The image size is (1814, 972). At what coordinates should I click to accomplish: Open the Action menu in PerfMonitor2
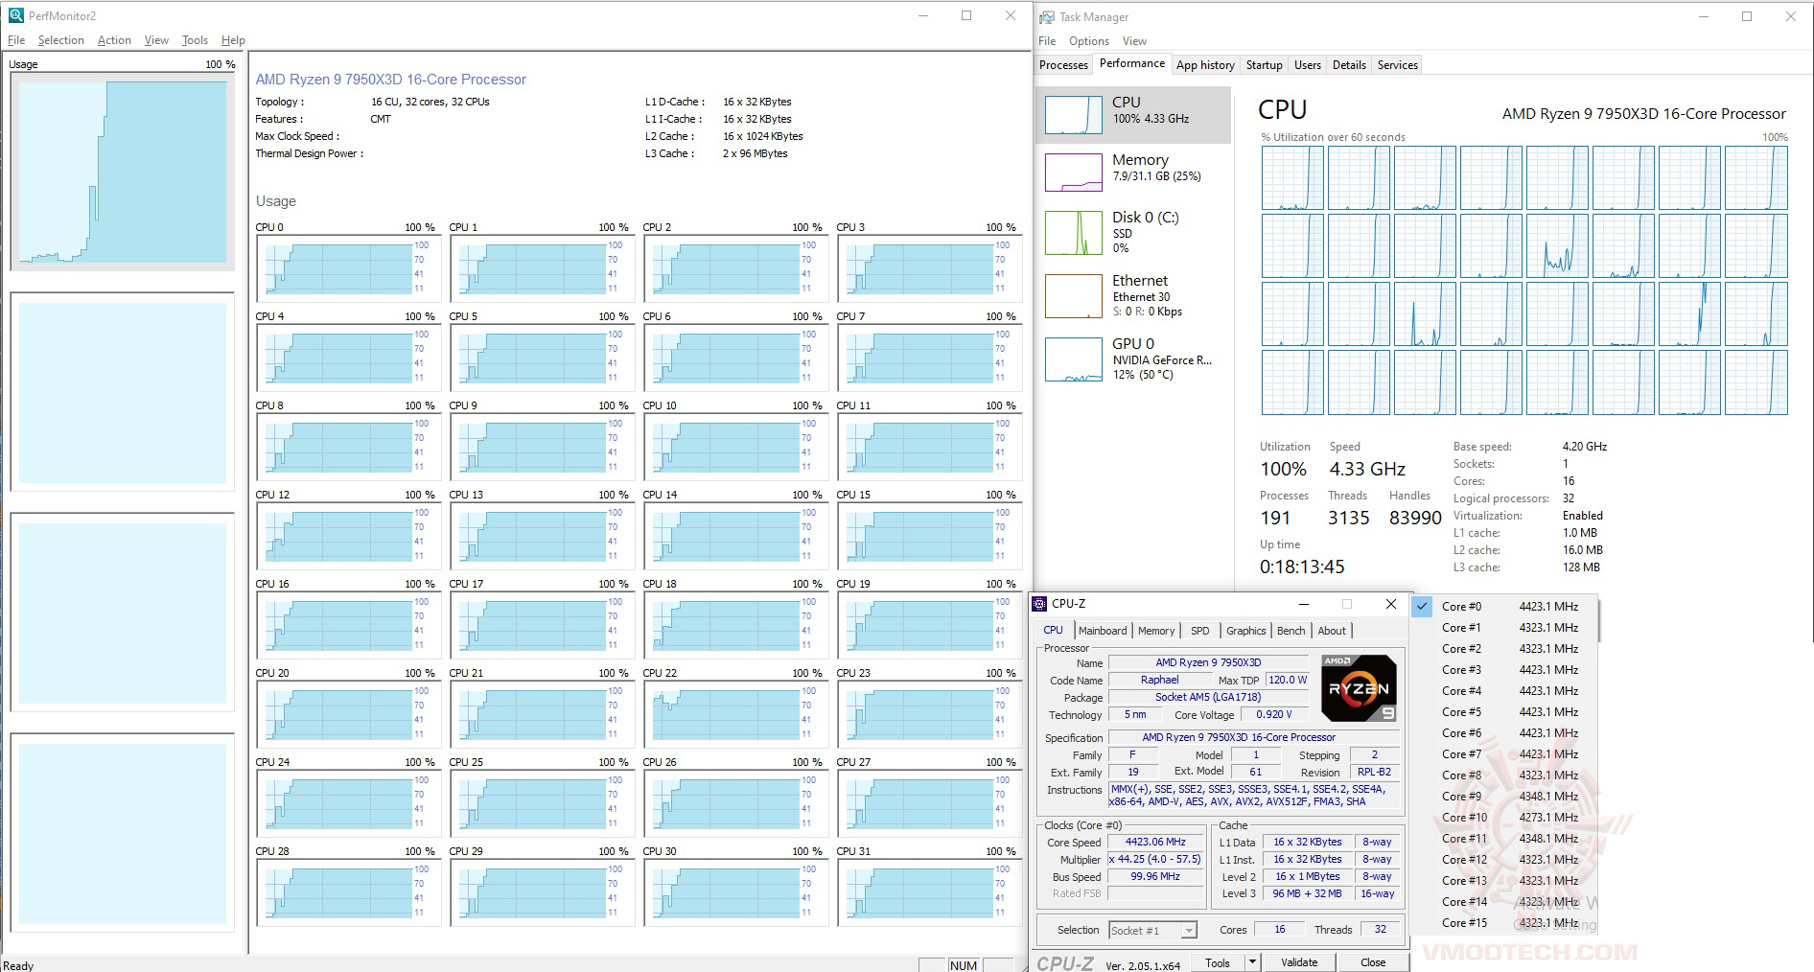pyautogui.click(x=114, y=40)
